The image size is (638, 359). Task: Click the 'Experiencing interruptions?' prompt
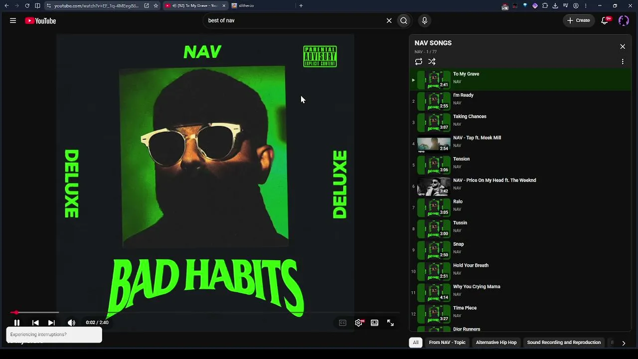tap(54, 335)
